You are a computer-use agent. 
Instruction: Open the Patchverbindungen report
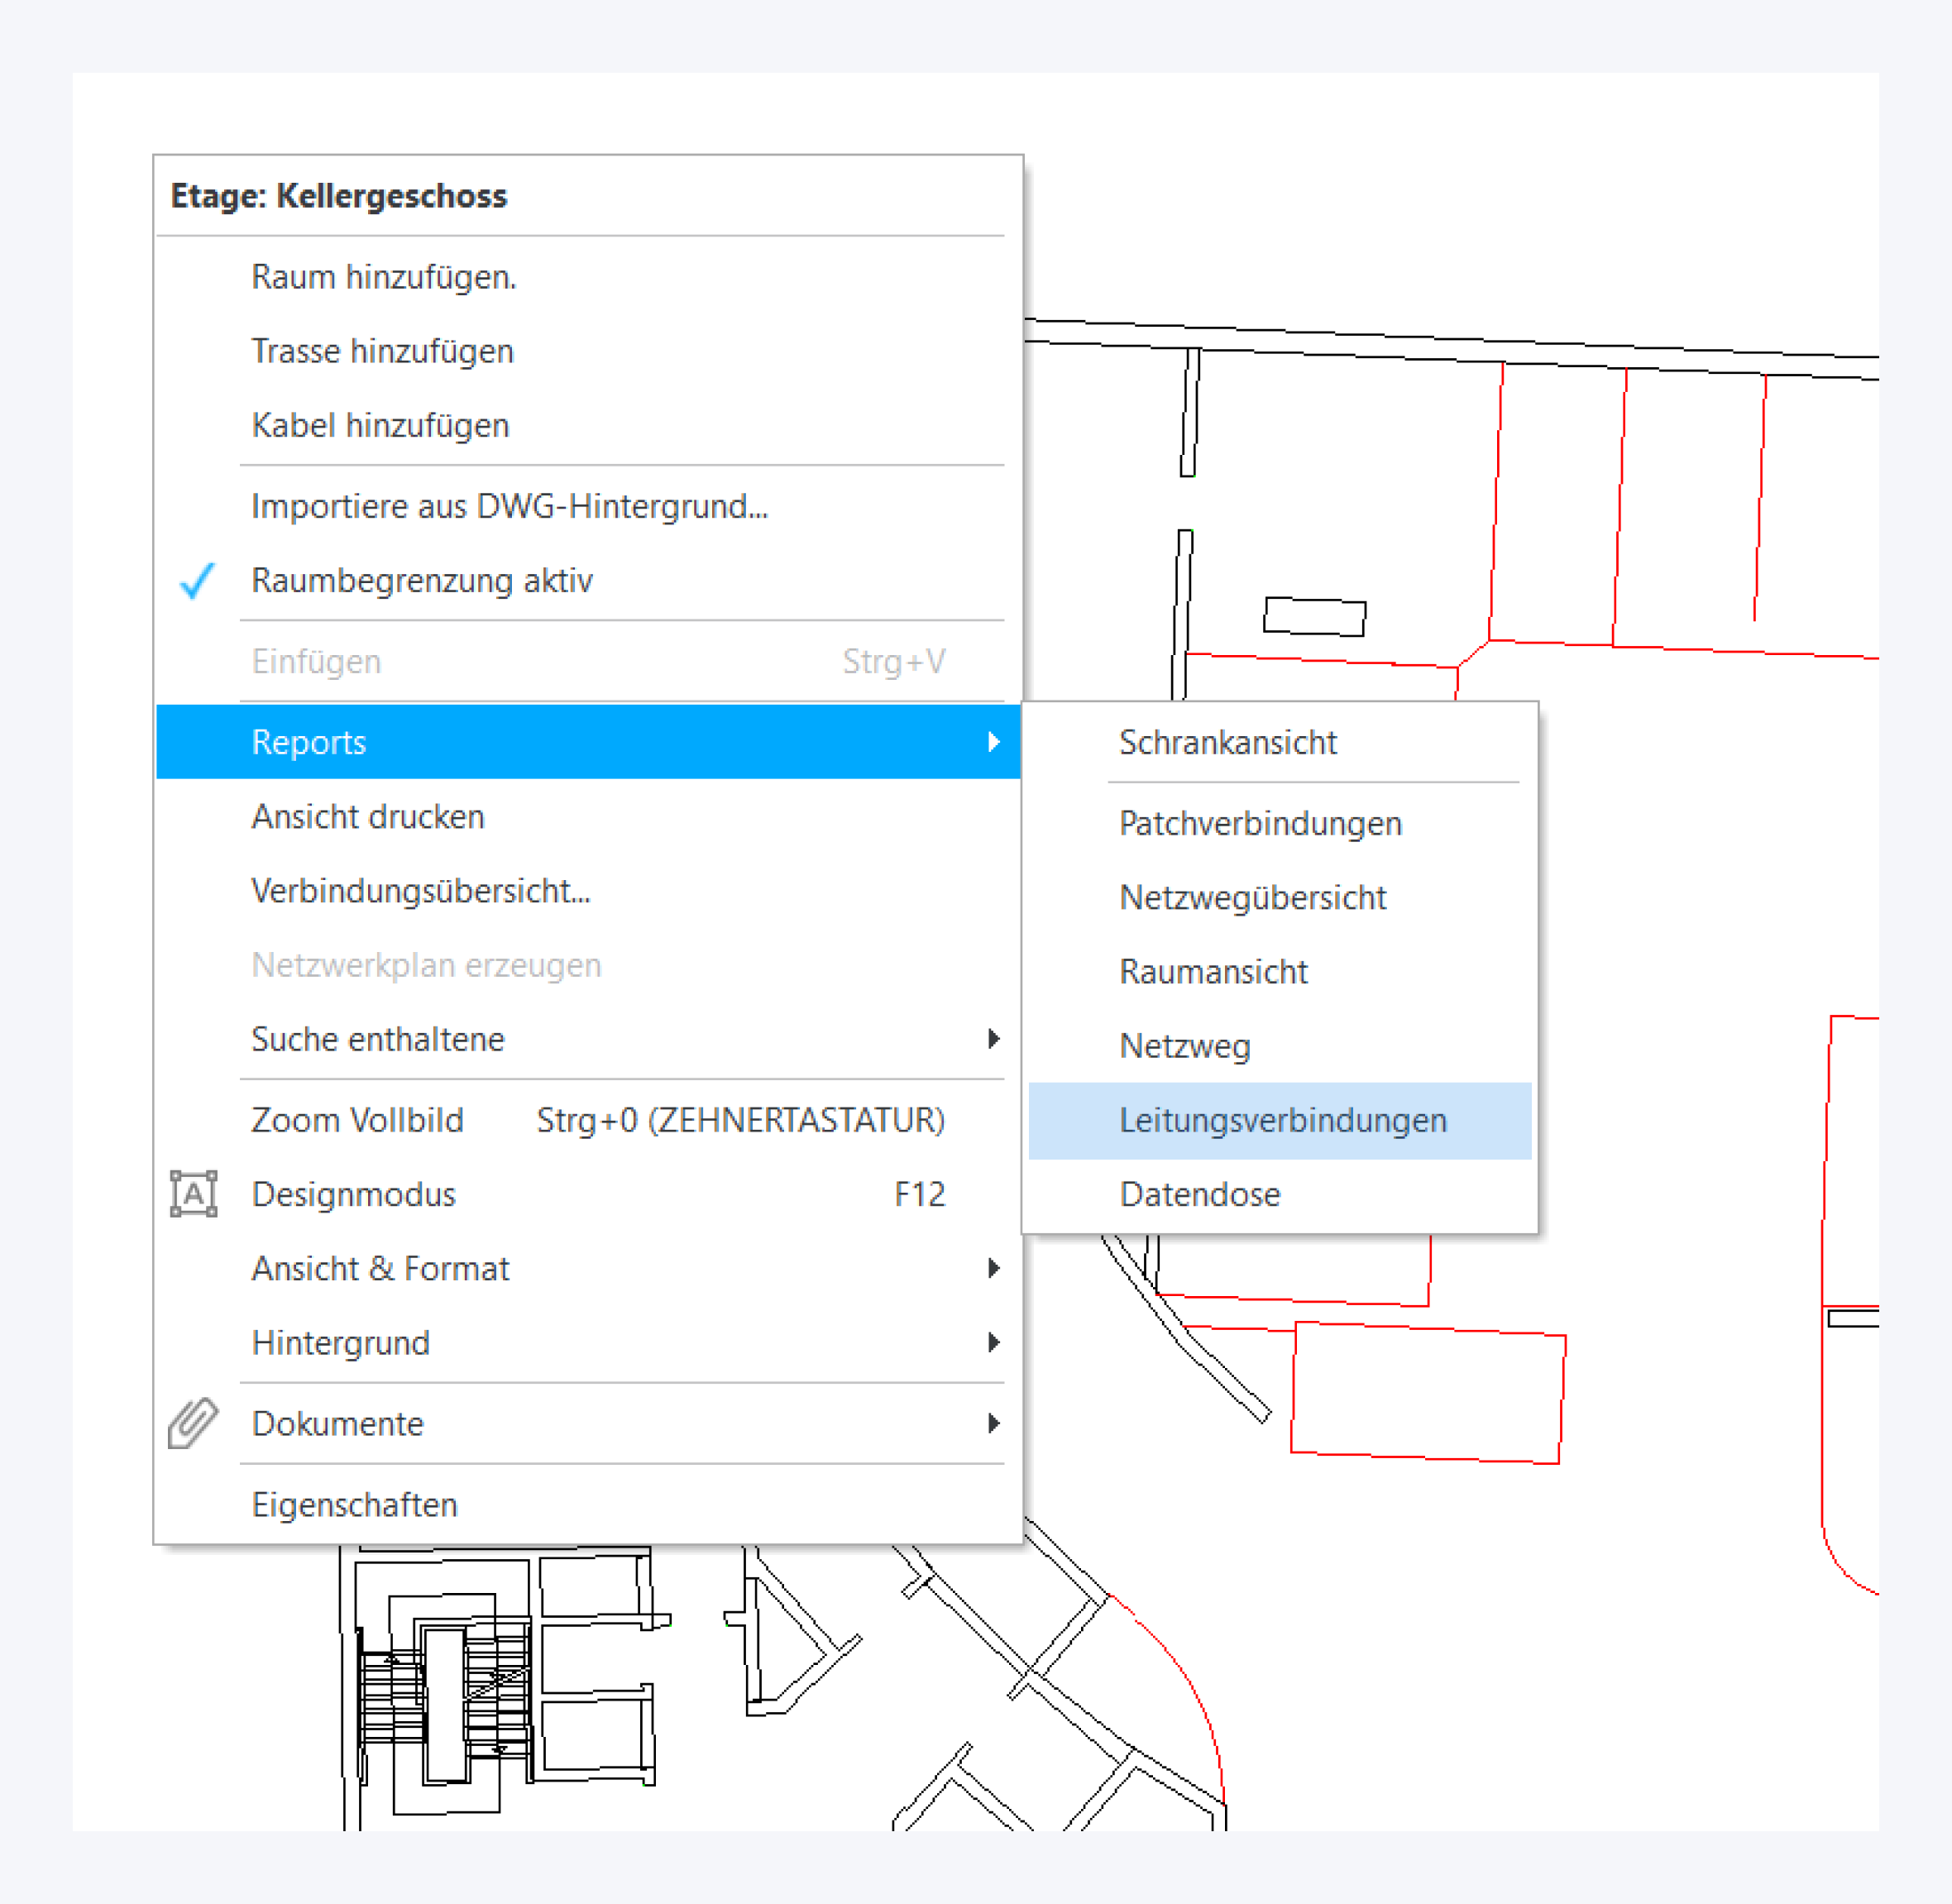[1260, 823]
